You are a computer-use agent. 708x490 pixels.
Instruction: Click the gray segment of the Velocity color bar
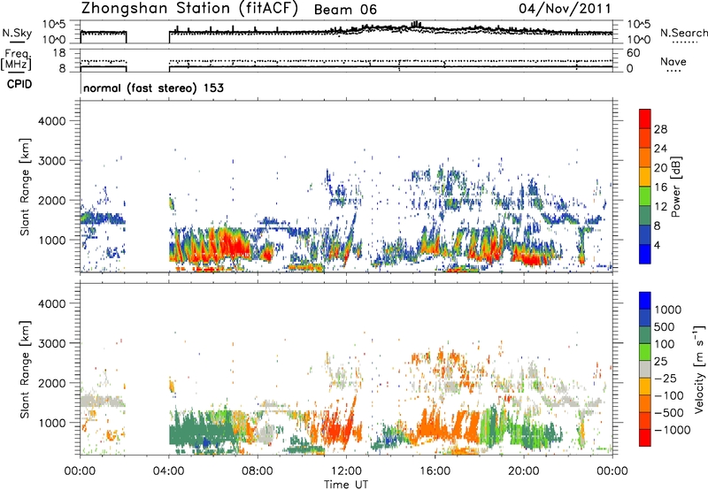[645, 369]
